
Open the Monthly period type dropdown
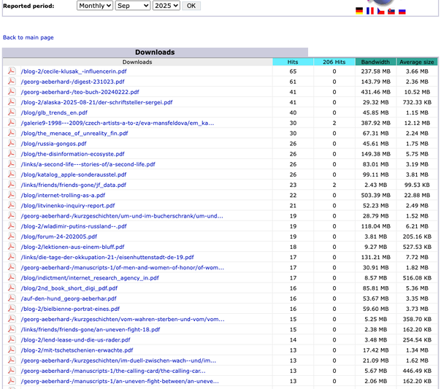95,6
